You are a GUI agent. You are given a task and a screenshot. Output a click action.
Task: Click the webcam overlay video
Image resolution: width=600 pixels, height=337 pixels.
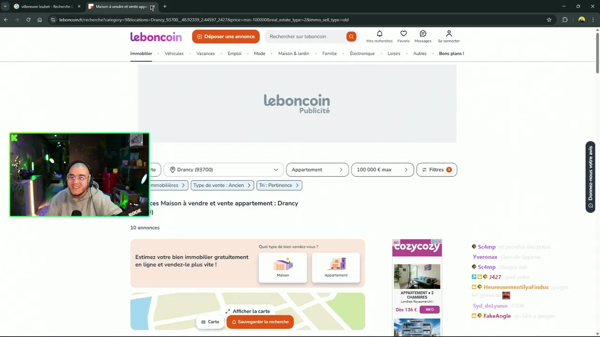coord(80,175)
